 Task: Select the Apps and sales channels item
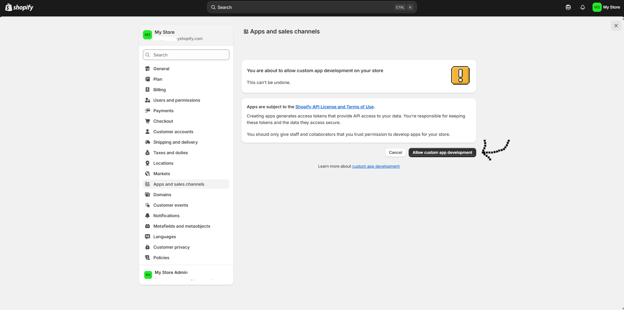click(186, 184)
